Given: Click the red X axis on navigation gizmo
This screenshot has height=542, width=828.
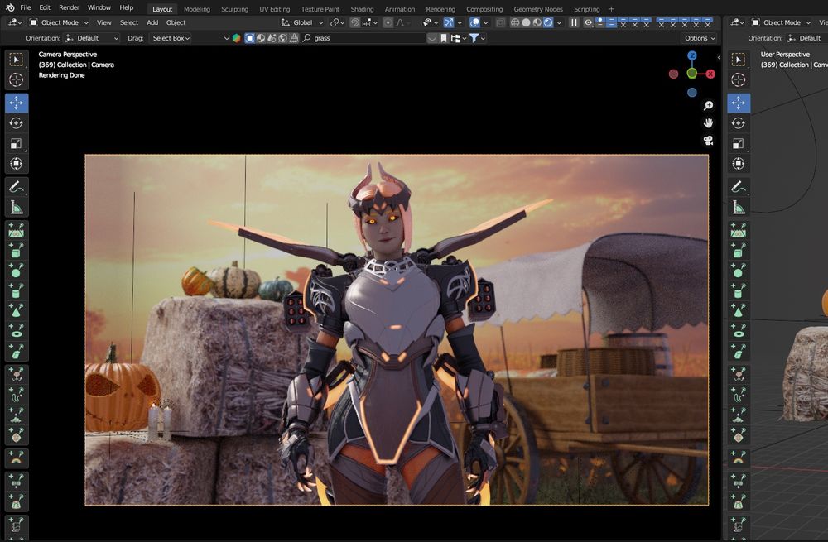Looking at the screenshot, I should 710,74.
